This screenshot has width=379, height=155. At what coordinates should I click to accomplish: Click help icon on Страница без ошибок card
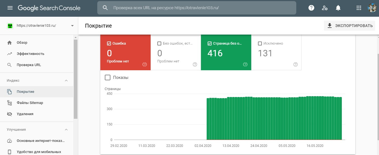[245, 64]
